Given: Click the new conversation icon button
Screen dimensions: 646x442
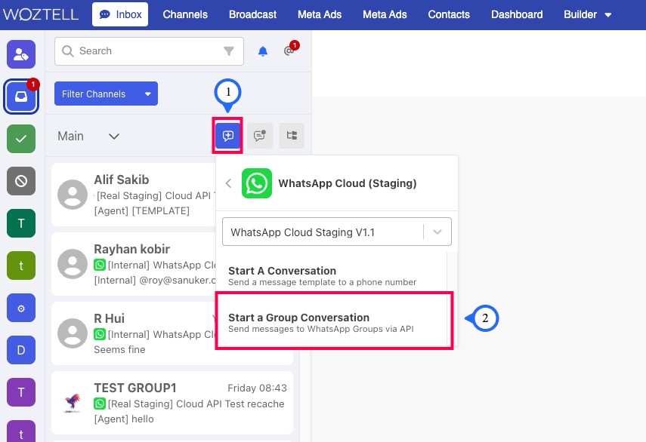Looking at the screenshot, I should coord(228,136).
